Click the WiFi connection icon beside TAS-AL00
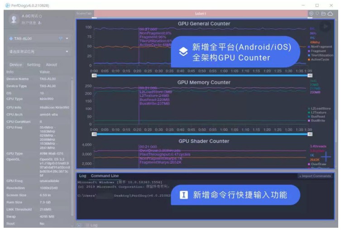 click(60, 39)
